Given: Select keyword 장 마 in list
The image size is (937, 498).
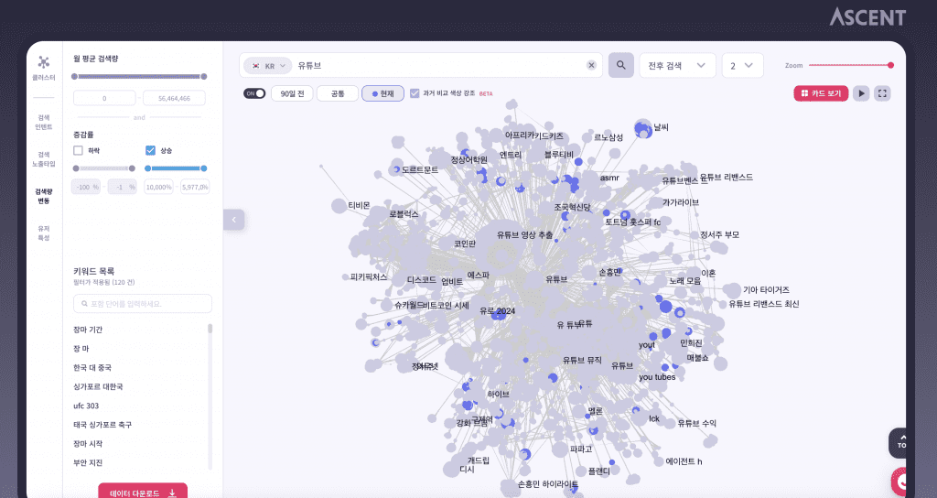Looking at the screenshot, I should (81, 349).
